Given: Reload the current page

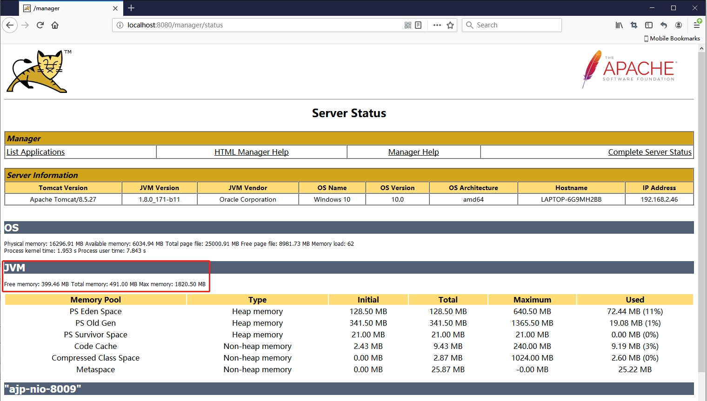Looking at the screenshot, I should click(x=40, y=25).
